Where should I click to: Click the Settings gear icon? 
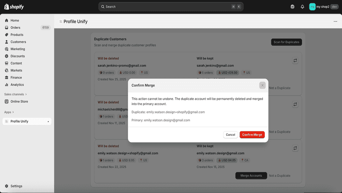[7, 186]
